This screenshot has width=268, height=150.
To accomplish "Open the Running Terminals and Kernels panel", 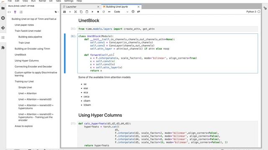I will pos(3,18).
